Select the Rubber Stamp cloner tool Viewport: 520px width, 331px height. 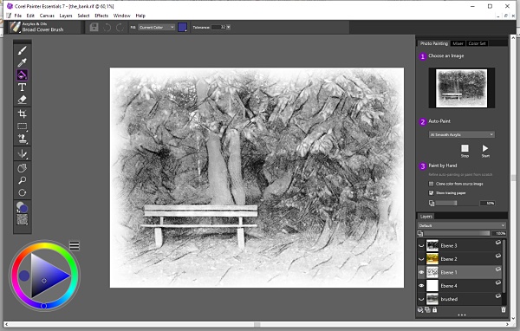(23, 139)
